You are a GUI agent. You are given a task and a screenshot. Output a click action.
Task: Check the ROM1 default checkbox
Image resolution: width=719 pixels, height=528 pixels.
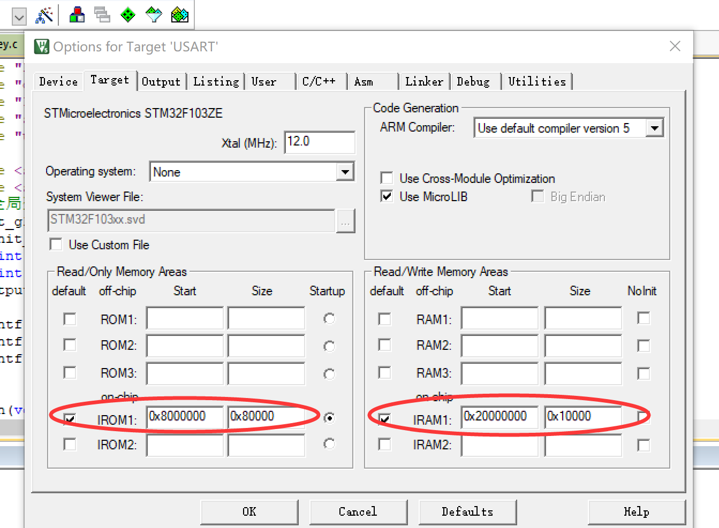pyautogui.click(x=70, y=319)
